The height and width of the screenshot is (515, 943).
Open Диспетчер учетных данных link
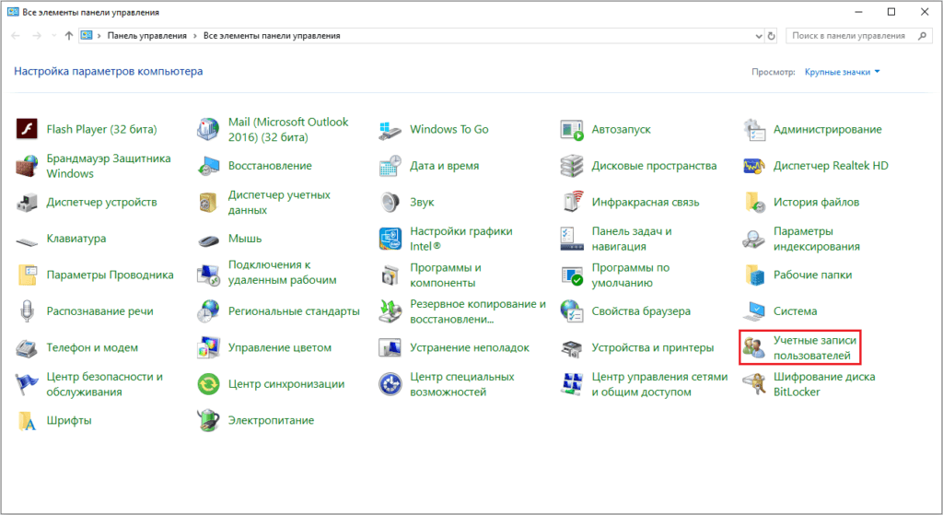click(x=279, y=202)
